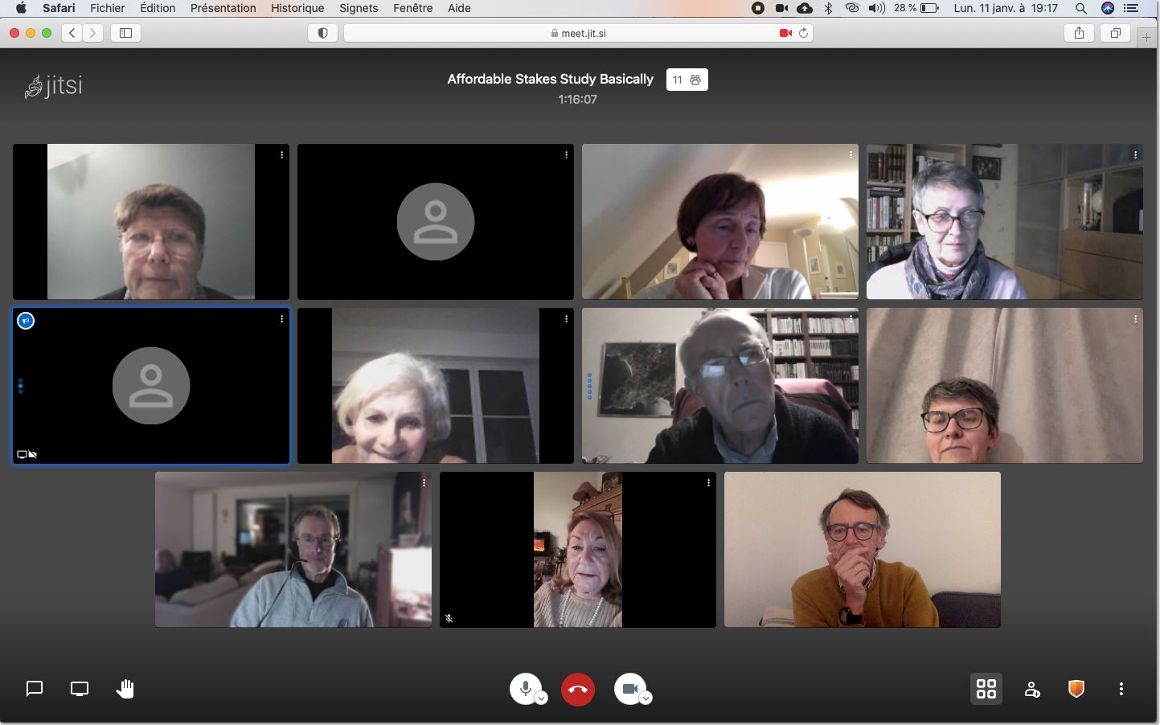Viewport: 1160px width, 725px height.
Task: Turn off the camera
Action: 630,689
